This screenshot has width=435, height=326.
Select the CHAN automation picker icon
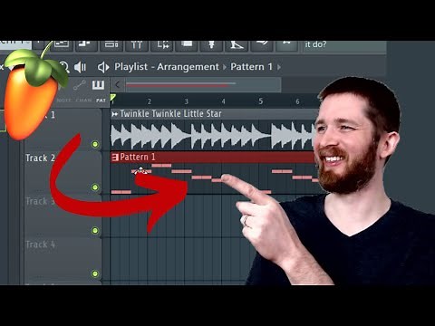pyautogui.click(x=80, y=85)
